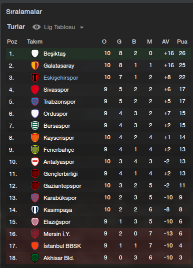Select the Kayserispor team name

point(59,138)
